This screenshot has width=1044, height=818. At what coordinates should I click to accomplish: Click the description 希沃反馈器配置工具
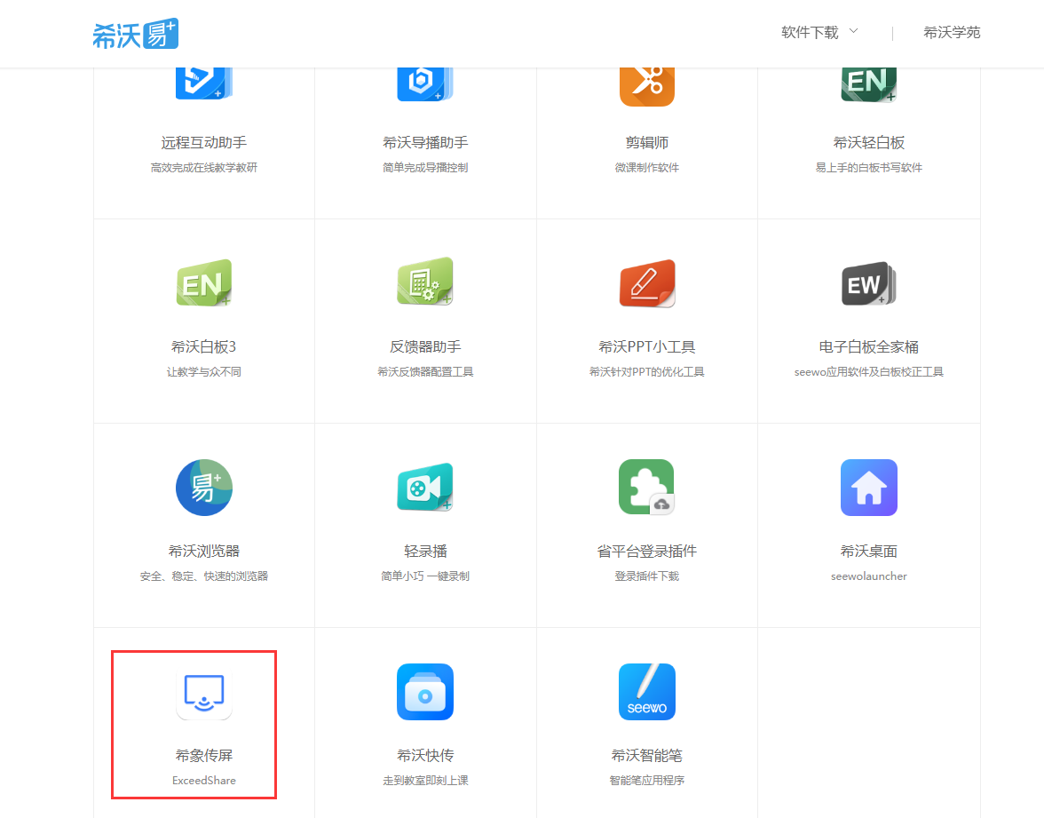[424, 372]
